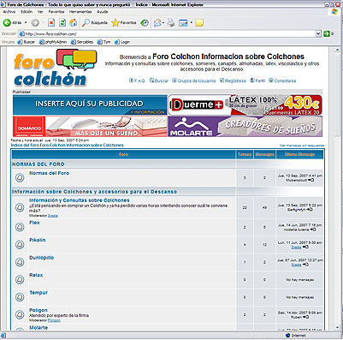Open Back button history dropdown arrow

[26, 22]
